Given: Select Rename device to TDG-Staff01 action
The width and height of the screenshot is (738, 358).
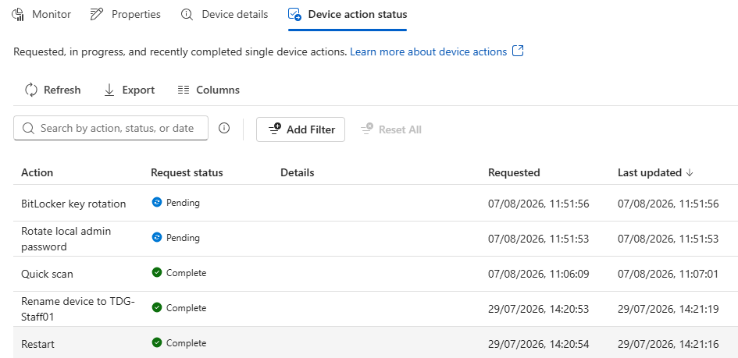Looking at the screenshot, I should pyautogui.click(x=78, y=309).
